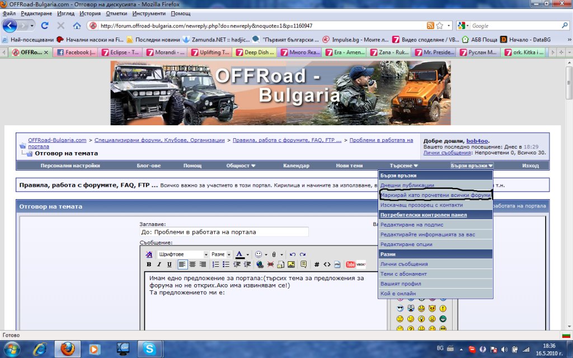Screen dimensions: 573x358
Task: Click the remove link icon
Action: coord(271,265)
